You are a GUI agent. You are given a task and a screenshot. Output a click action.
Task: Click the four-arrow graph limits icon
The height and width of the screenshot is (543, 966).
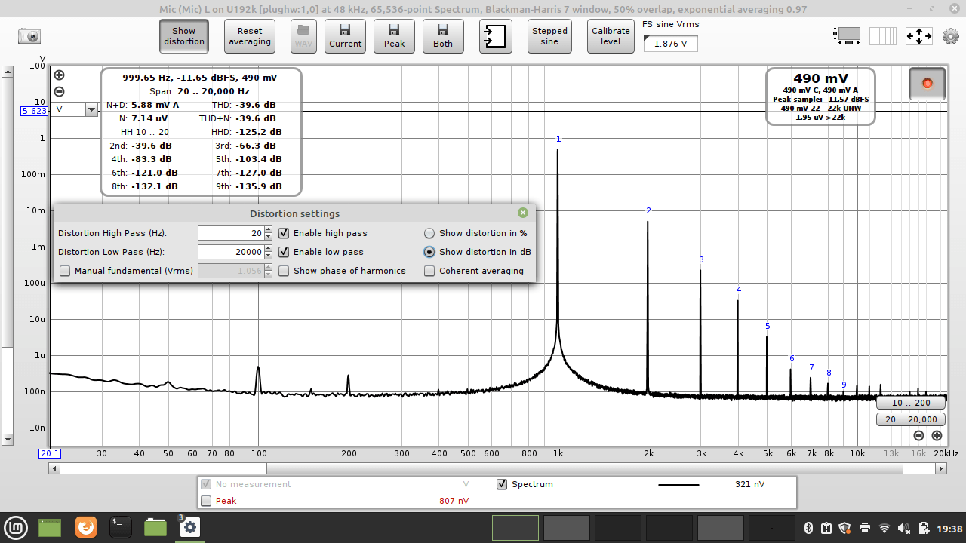coord(919,35)
